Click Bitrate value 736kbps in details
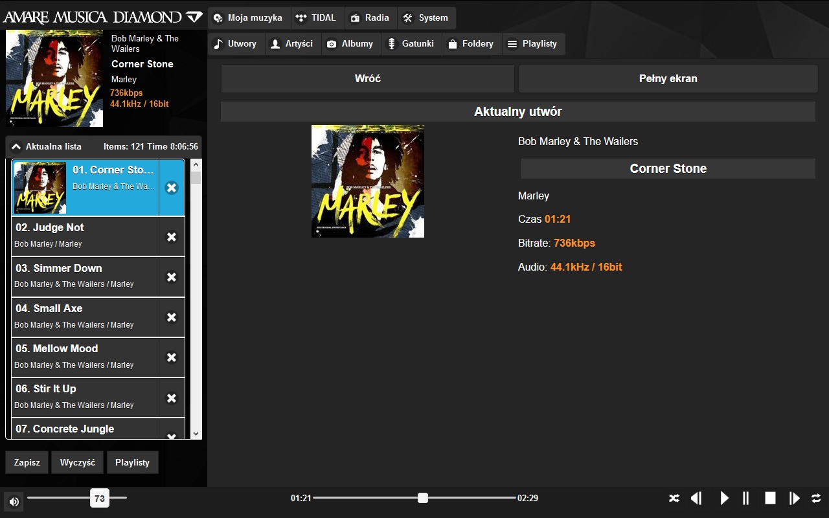Viewport: 829px width, 518px height. (x=574, y=243)
